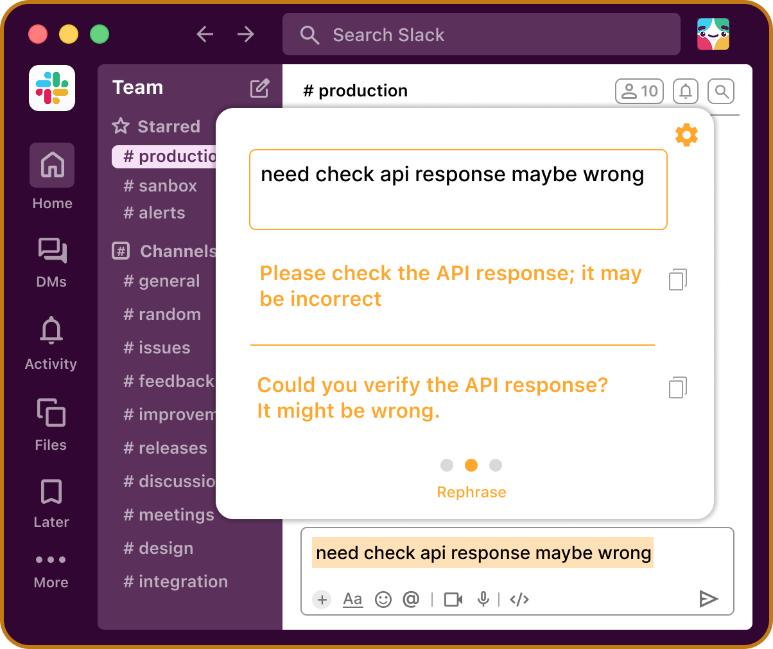Record a video clip

453,600
